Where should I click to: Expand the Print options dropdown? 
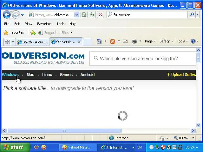click(140, 41)
